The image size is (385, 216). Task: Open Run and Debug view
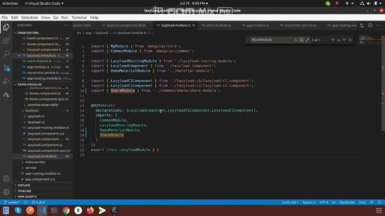pos(6,81)
